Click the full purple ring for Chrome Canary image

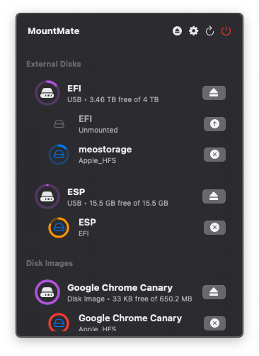point(47,292)
